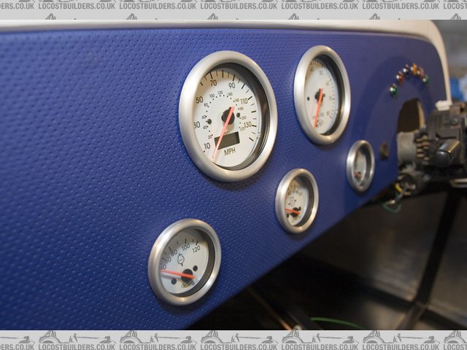Click the MPH label on the speedometer
The width and height of the screenshot is (467, 350).
[x=230, y=152]
